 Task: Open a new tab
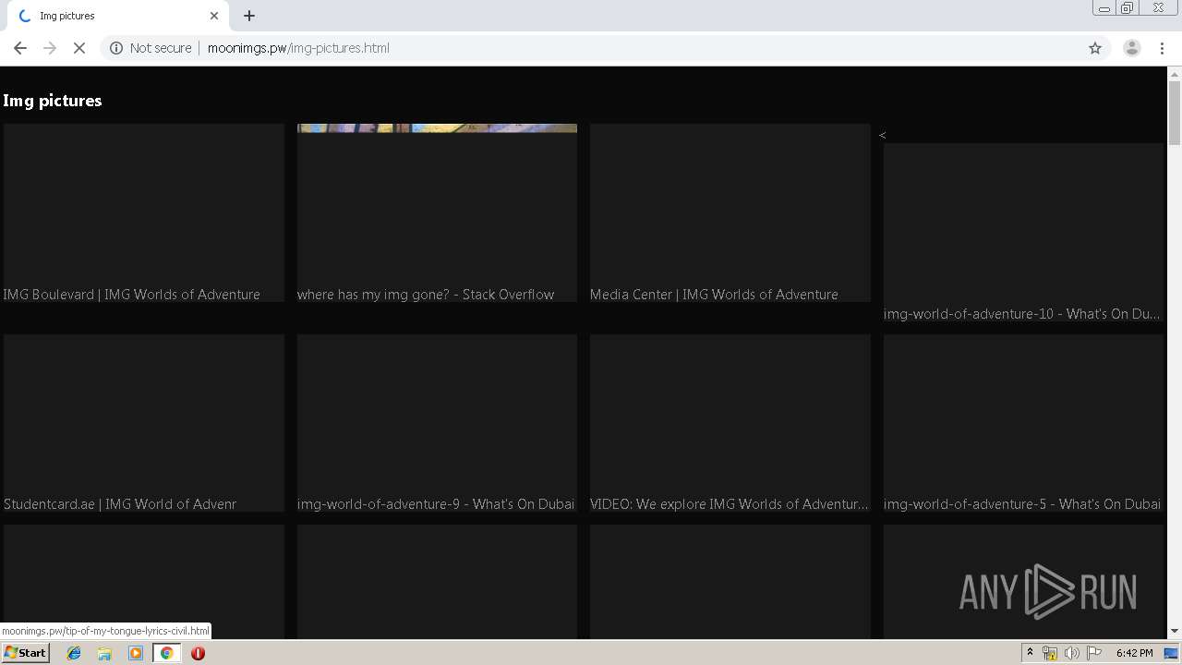click(249, 16)
